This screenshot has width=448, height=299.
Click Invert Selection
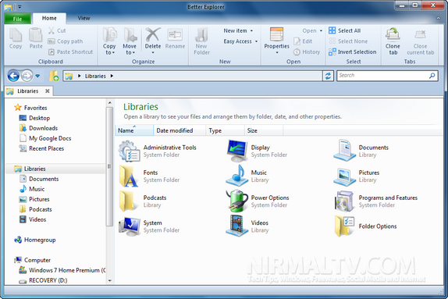tap(353, 52)
